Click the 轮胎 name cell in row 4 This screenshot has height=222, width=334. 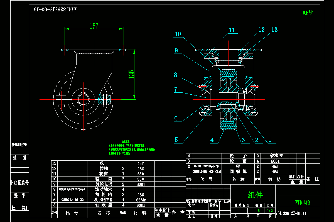(x=238, y=156)
